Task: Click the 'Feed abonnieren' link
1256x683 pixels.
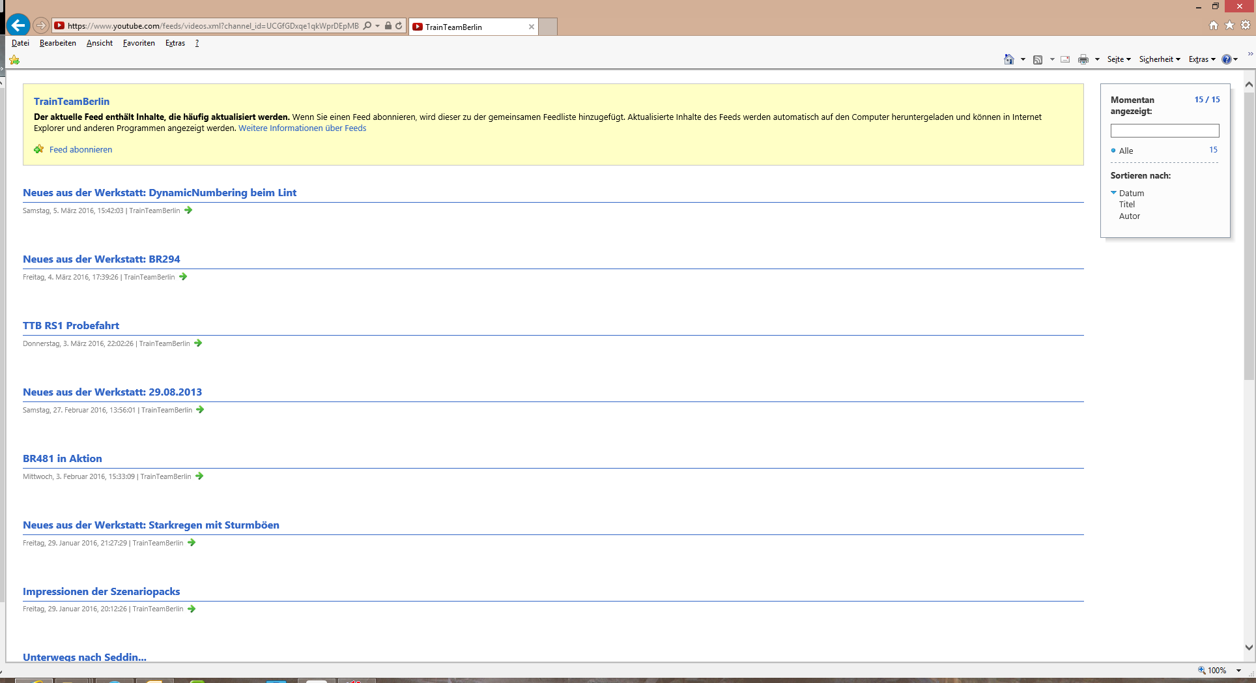Action: pyautogui.click(x=80, y=150)
